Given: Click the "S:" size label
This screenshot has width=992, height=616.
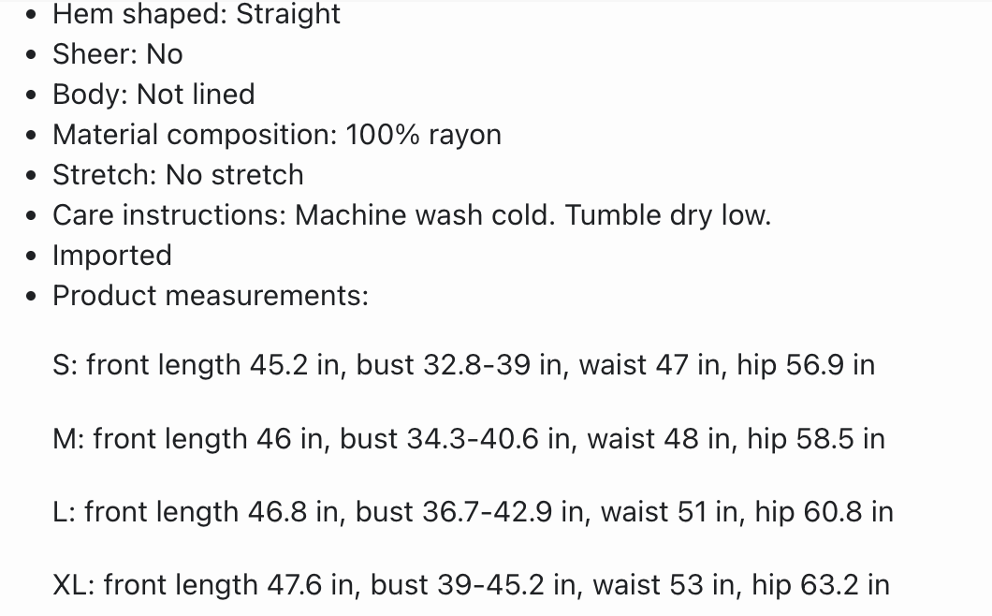Looking at the screenshot, I should (x=66, y=364).
